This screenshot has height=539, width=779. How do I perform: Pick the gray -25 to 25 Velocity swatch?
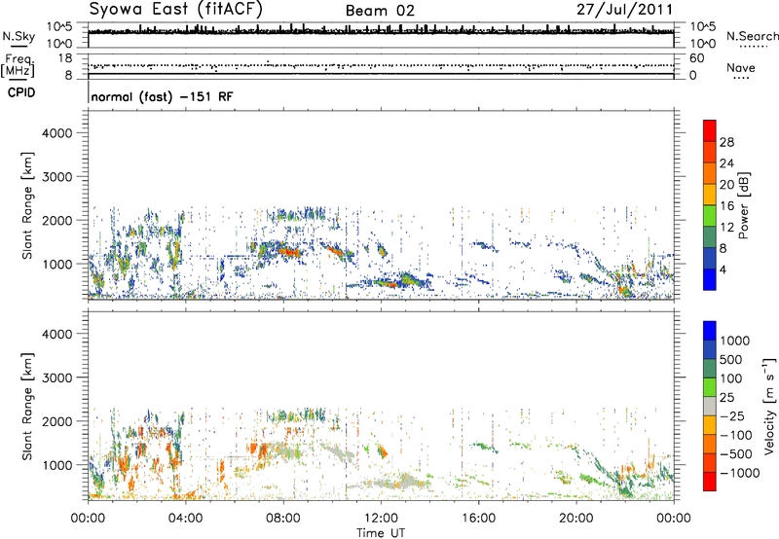coord(710,406)
